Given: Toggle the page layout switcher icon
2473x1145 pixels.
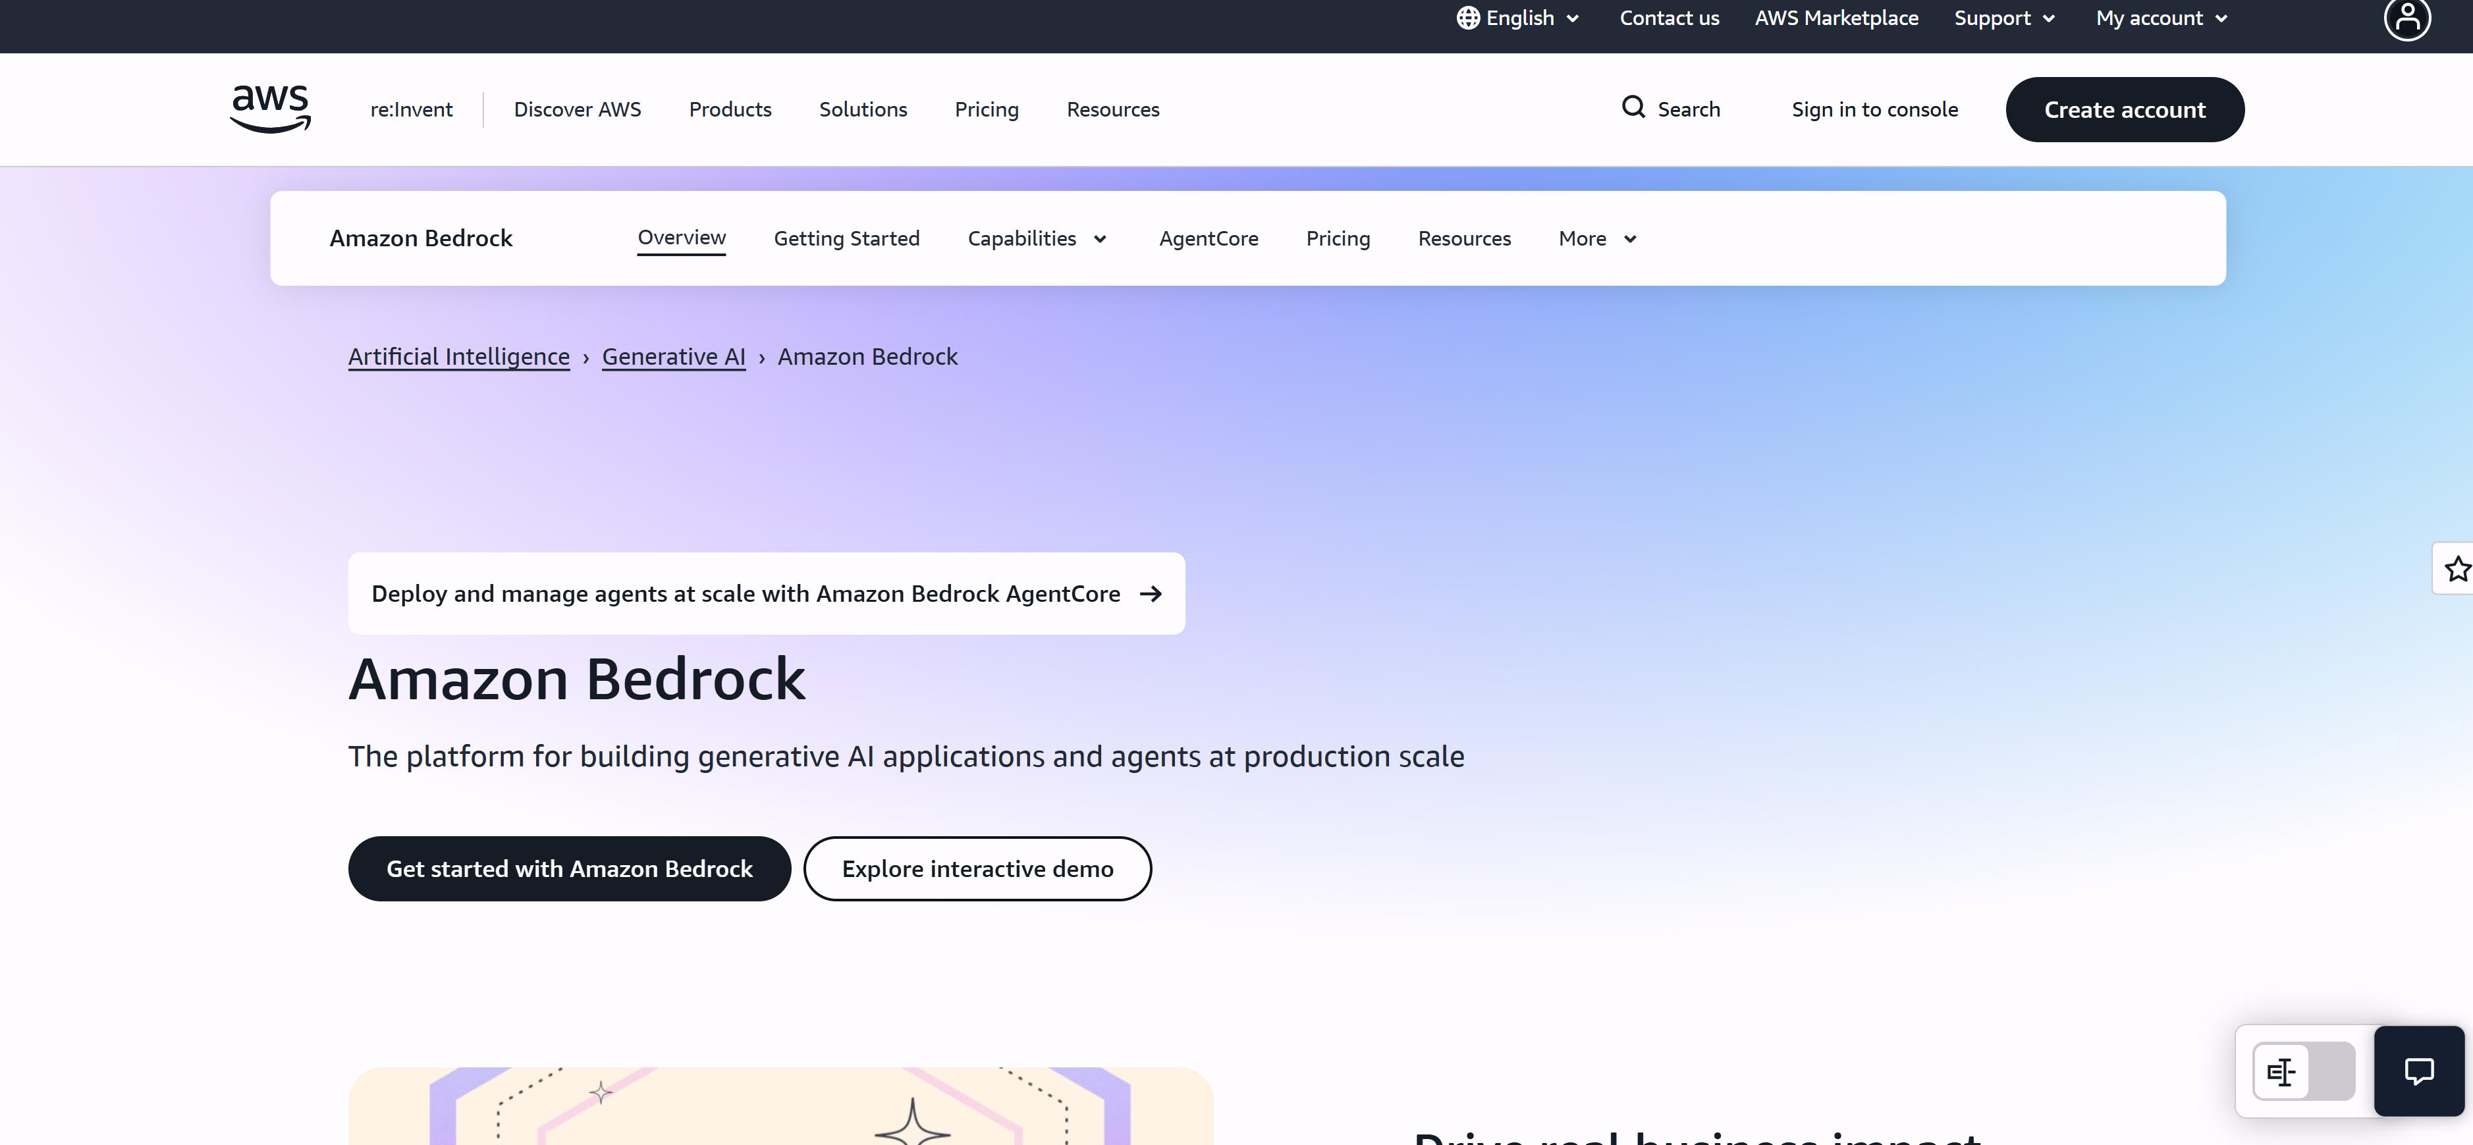Looking at the screenshot, I should point(2282,1071).
